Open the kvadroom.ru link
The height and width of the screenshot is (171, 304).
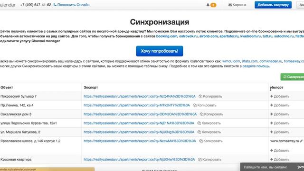click(250, 36)
